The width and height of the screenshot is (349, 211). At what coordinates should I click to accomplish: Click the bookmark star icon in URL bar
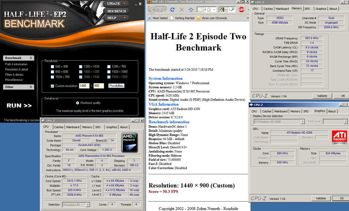[209, 10]
